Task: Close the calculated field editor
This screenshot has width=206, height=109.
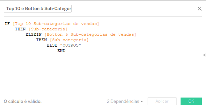Action: coord(199,9)
